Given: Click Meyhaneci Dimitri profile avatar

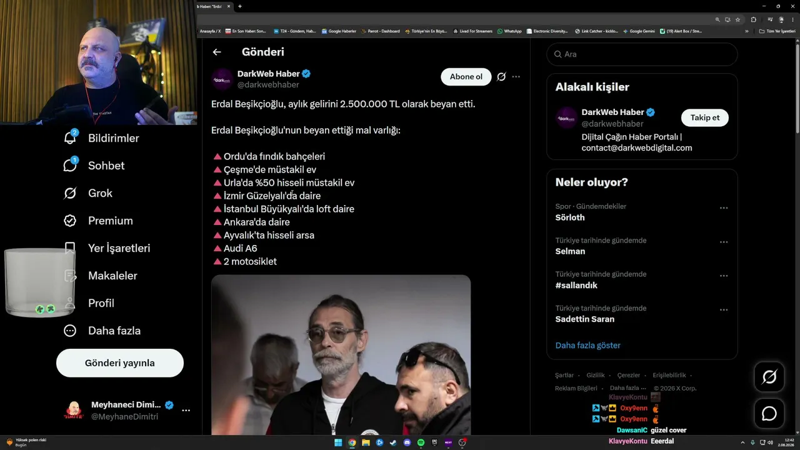Looking at the screenshot, I should (74, 411).
